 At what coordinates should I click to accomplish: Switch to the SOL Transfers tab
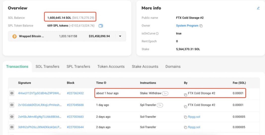[48, 67]
